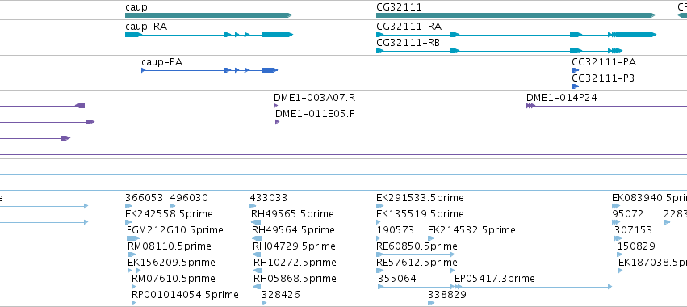Viewport: 687px width, 307px height.
Task: Select RH49565.5prime EST
Action: pos(292,214)
